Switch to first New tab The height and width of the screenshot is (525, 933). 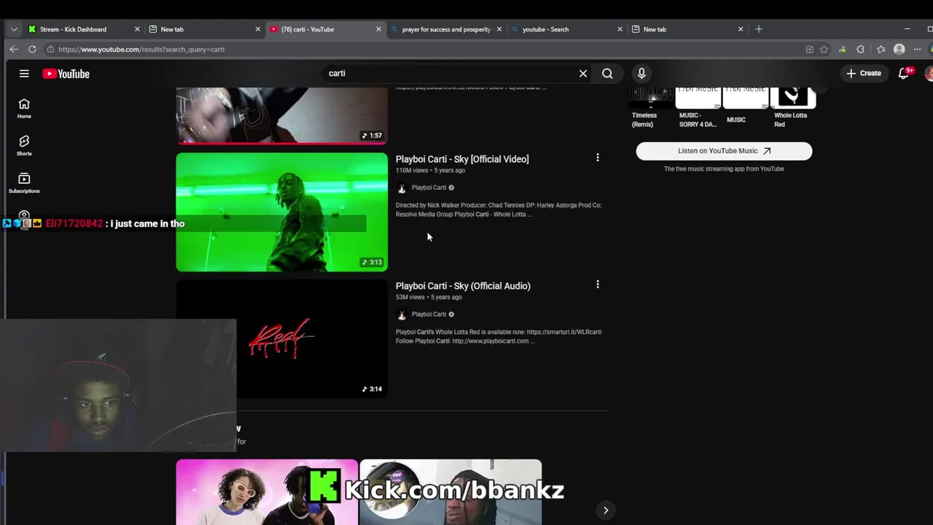(204, 29)
